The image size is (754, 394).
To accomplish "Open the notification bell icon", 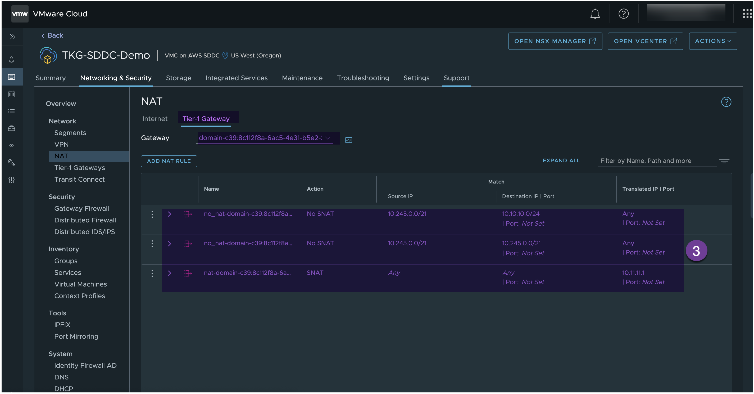I will (595, 14).
